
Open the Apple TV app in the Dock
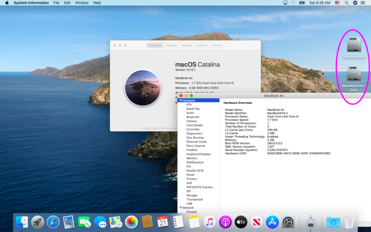pos(241,222)
